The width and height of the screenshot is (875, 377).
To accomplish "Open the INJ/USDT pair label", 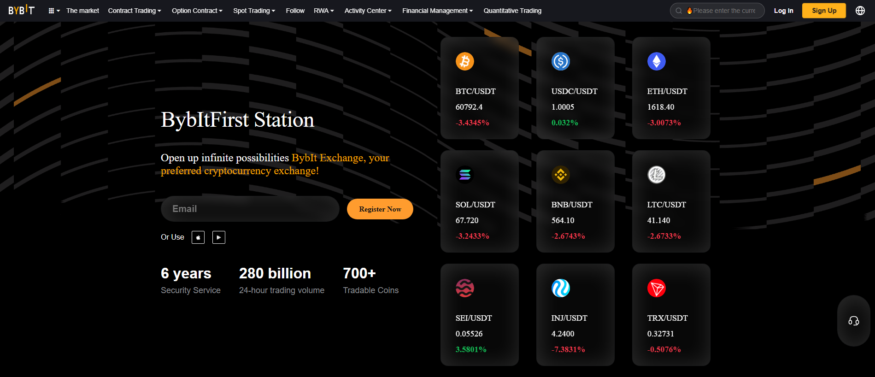I will tap(570, 318).
